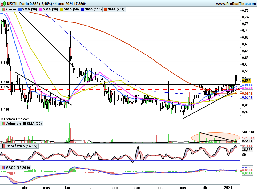Click the © ProRealTime.com copyright text
257x191 pixels.
click(x=15, y=119)
